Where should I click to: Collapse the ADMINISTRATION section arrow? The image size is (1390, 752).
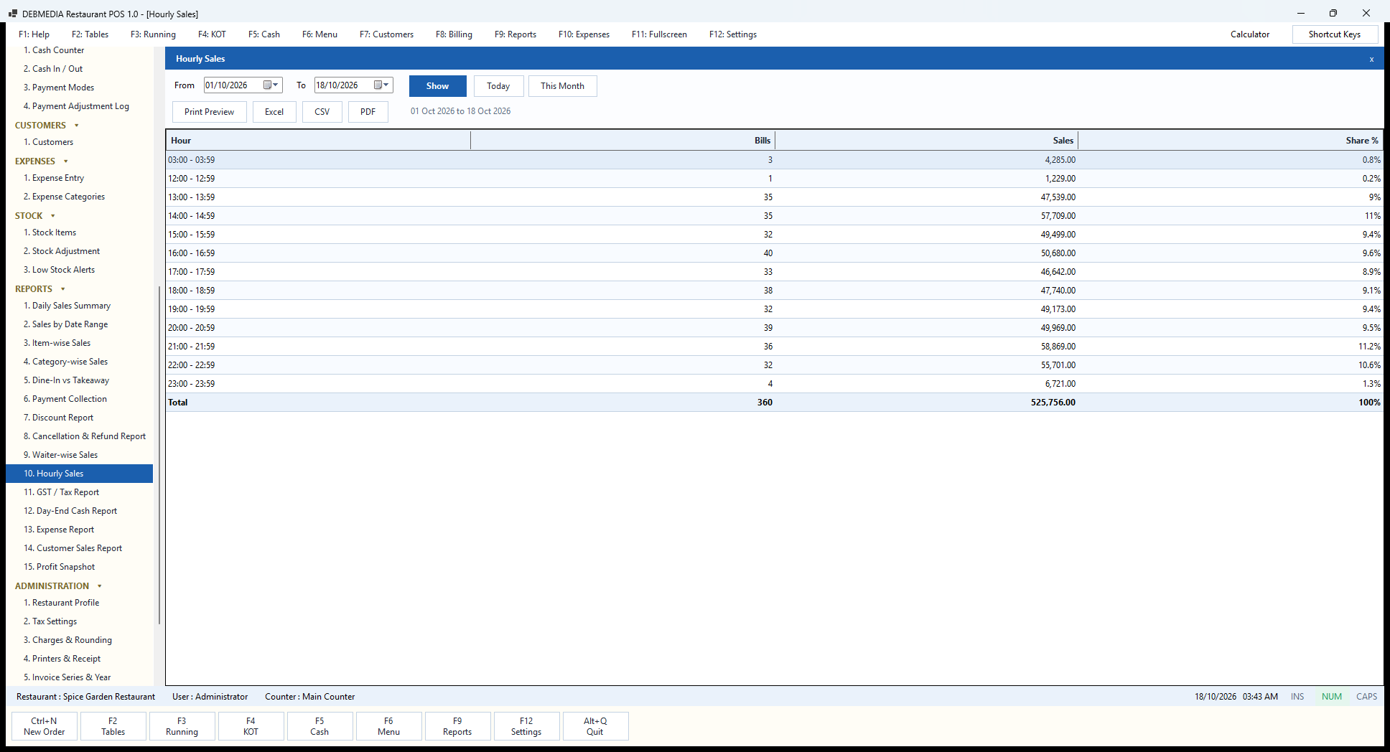click(100, 586)
